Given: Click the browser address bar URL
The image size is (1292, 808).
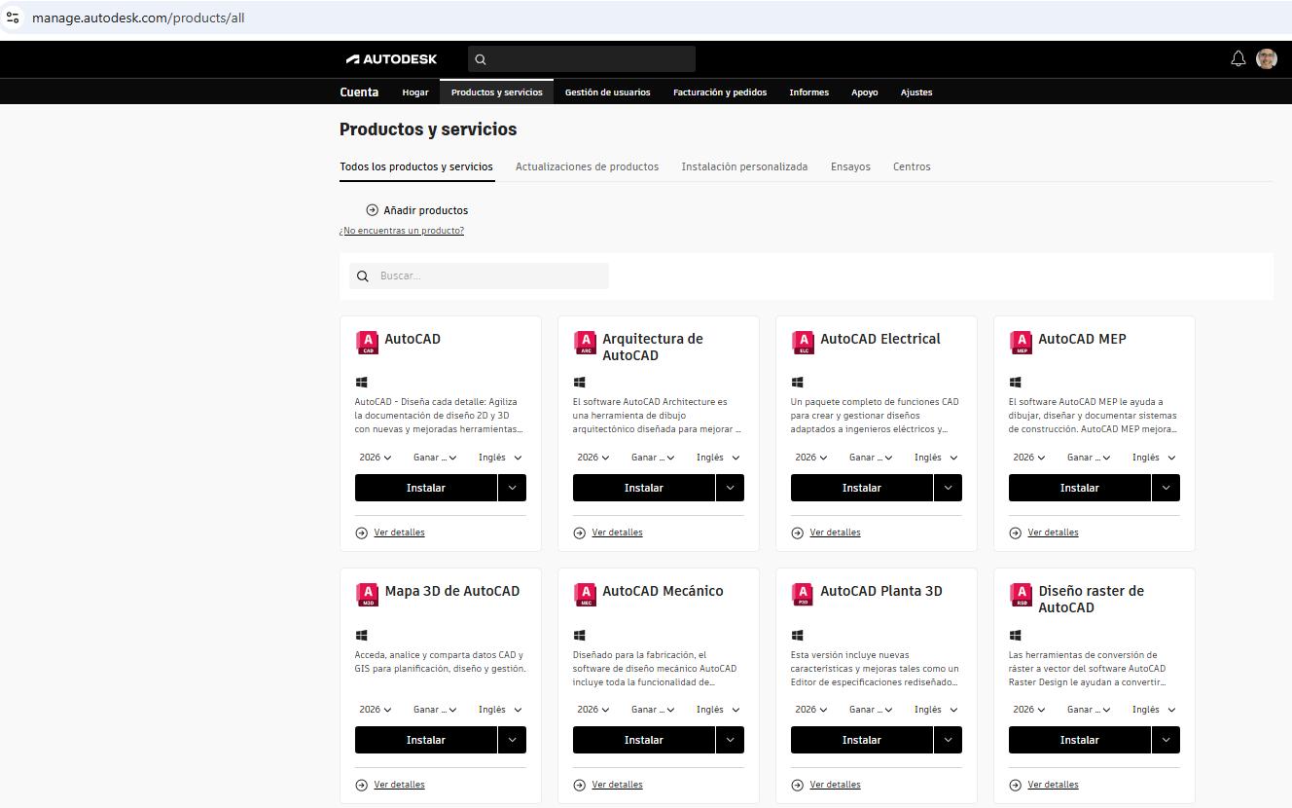Looking at the screenshot, I should click(138, 18).
